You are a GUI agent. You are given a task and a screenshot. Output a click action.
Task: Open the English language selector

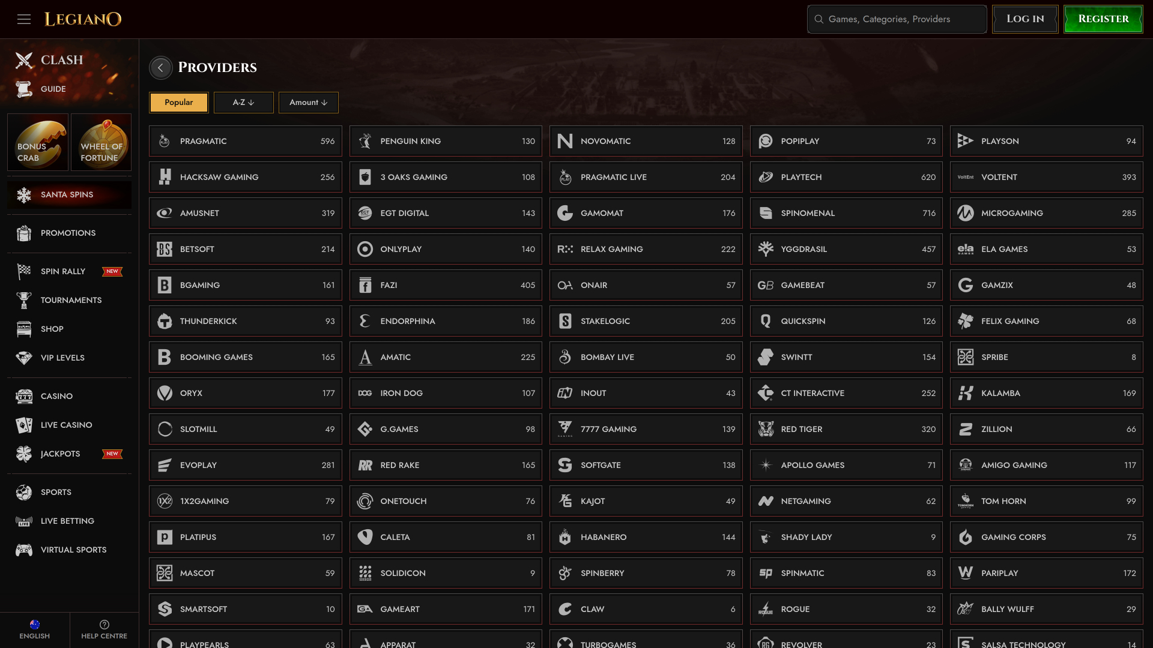pyautogui.click(x=35, y=629)
